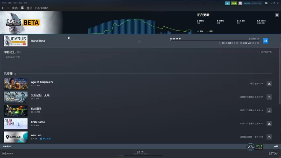The image size is (281, 158).
Task: Click the blue announcements button in title bar
Action: [227, 3]
